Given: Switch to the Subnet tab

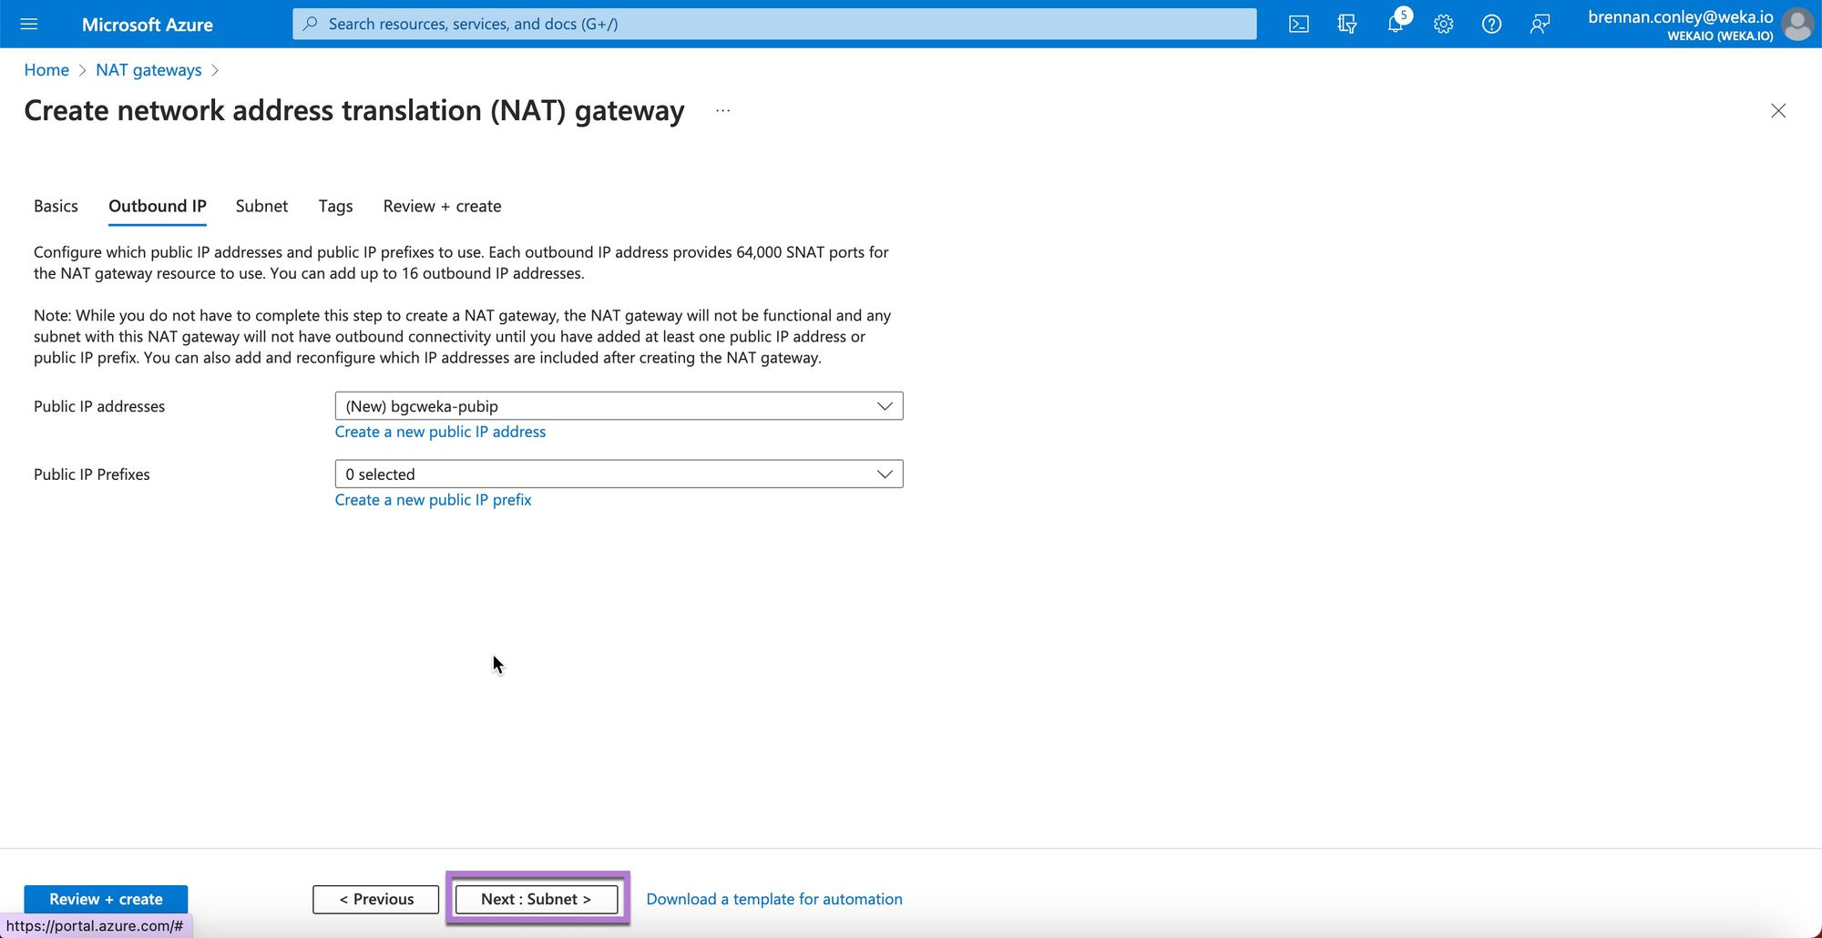Looking at the screenshot, I should click(x=261, y=206).
